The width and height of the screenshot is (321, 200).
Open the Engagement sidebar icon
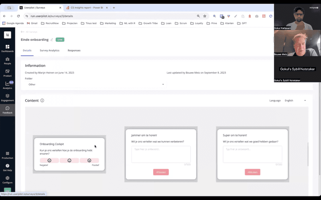click(x=7, y=96)
